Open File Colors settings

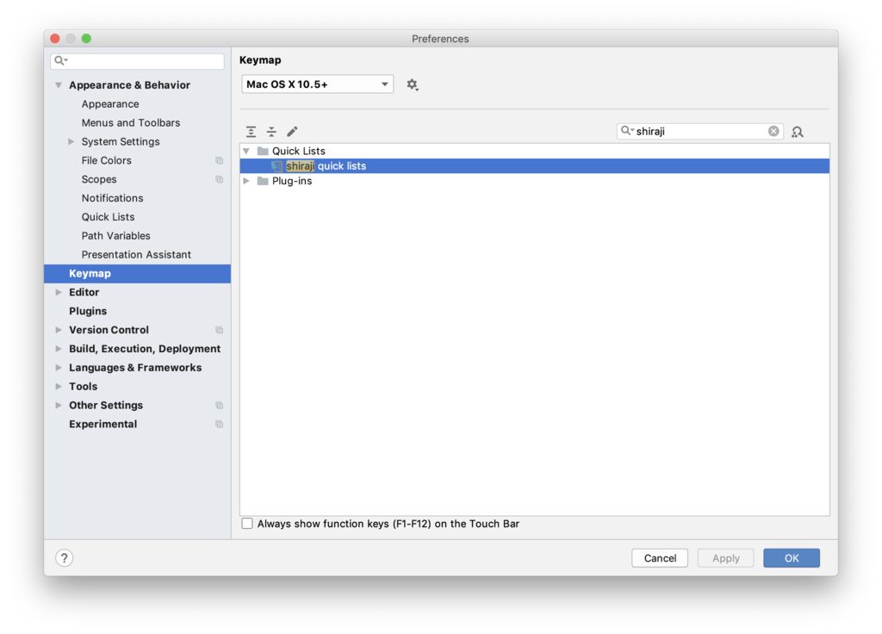106,160
